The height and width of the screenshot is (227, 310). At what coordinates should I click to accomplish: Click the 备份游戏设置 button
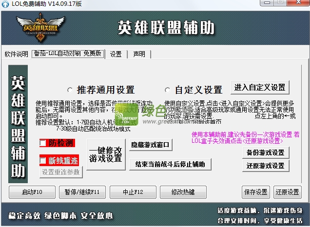266,152
